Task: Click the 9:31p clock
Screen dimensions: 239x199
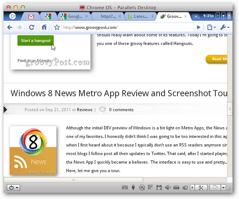Action: pyautogui.click(x=208, y=16)
